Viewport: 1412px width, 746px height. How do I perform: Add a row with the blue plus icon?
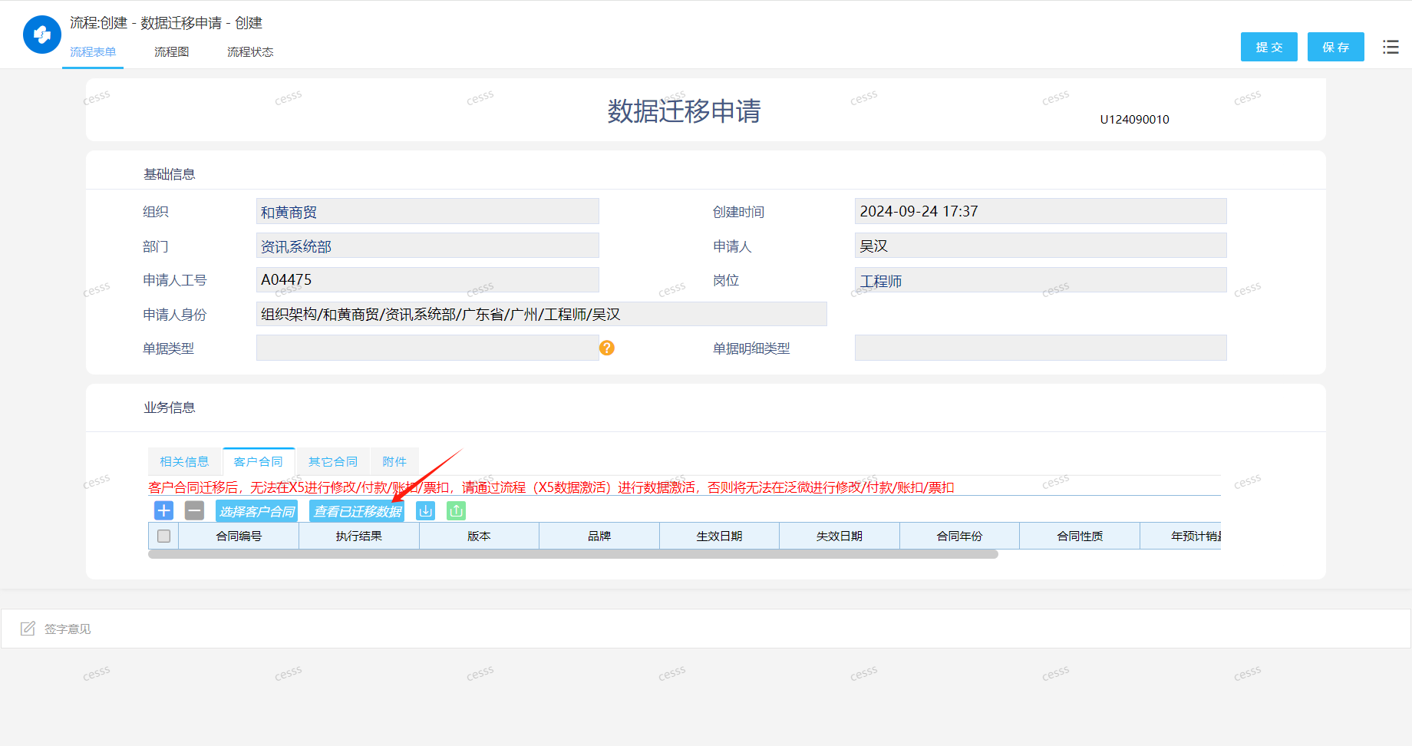coord(164,510)
